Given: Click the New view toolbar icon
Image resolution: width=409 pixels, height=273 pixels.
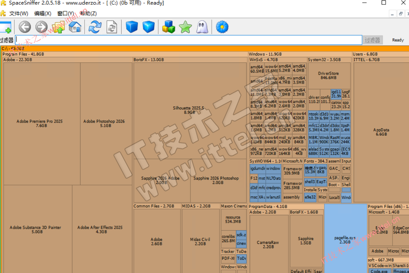Looking at the screenshot, I should click(5, 27).
